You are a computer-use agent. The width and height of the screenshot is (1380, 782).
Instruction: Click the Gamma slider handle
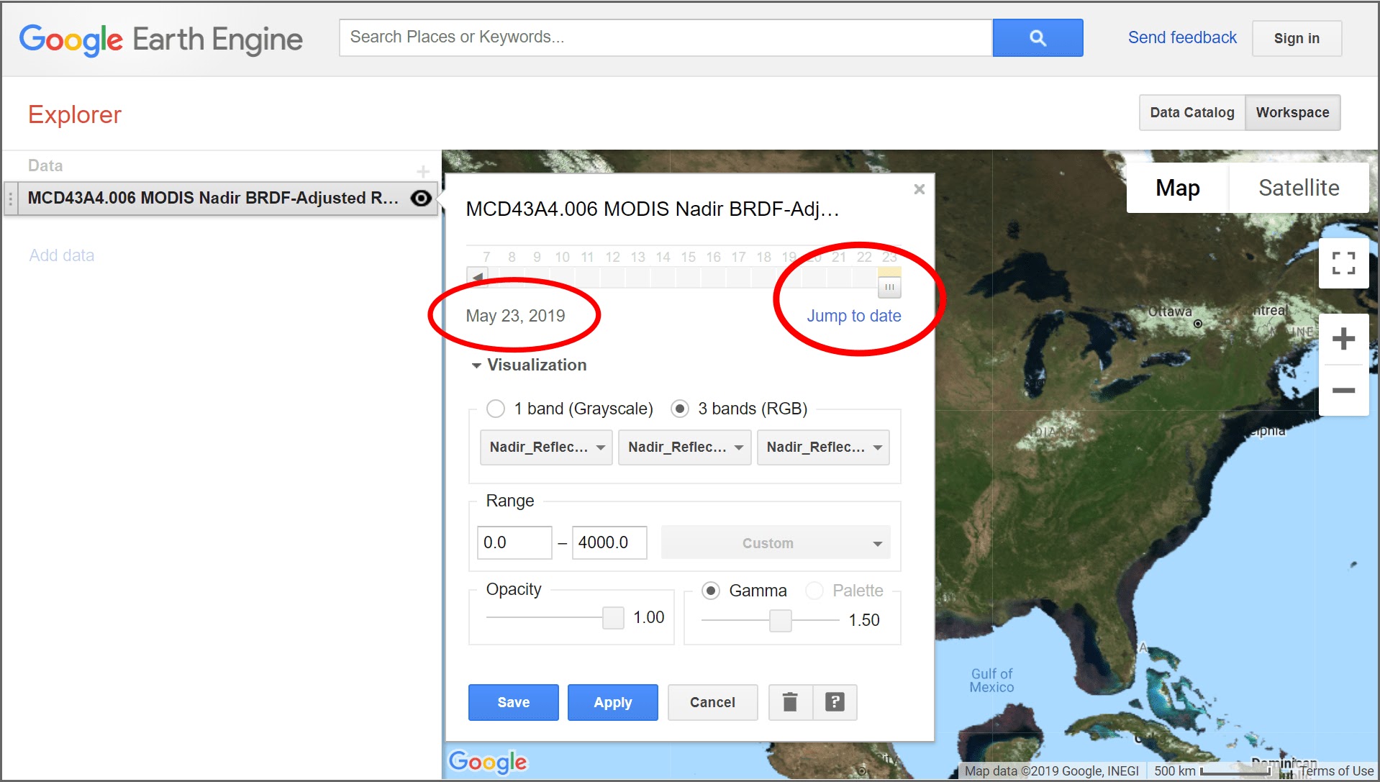coord(781,620)
